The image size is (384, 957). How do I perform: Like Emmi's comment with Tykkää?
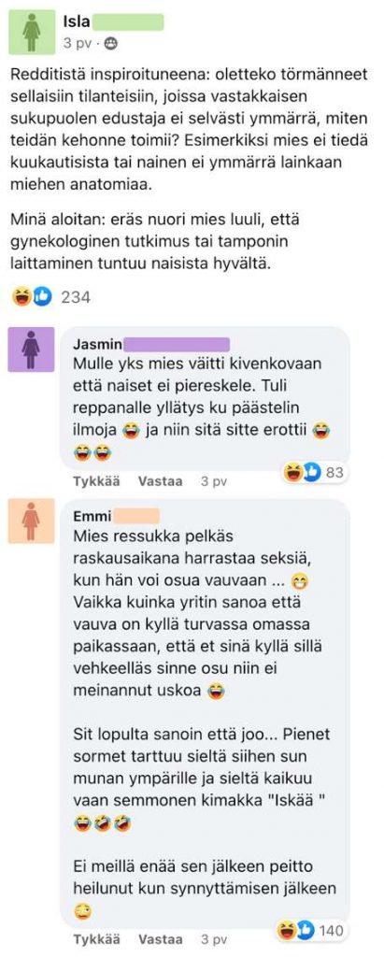(x=96, y=938)
